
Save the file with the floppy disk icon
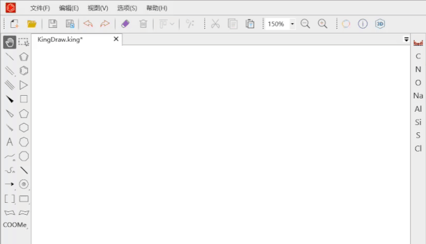[x=53, y=24]
